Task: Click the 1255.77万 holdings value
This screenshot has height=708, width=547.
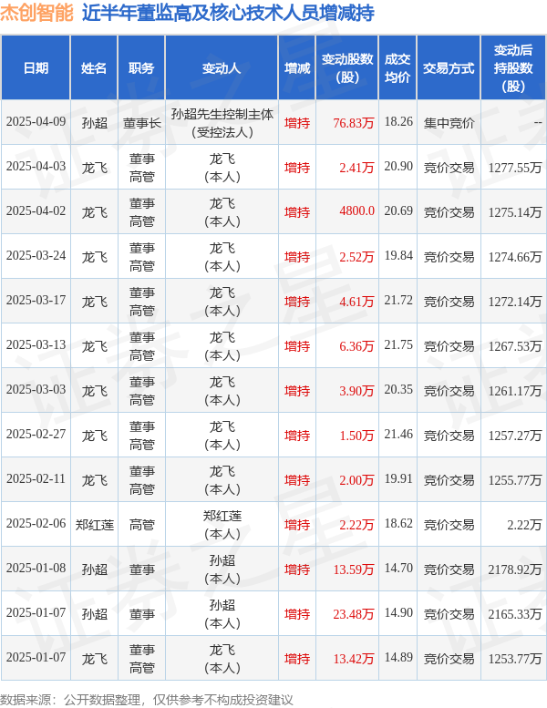Action: coord(514,480)
